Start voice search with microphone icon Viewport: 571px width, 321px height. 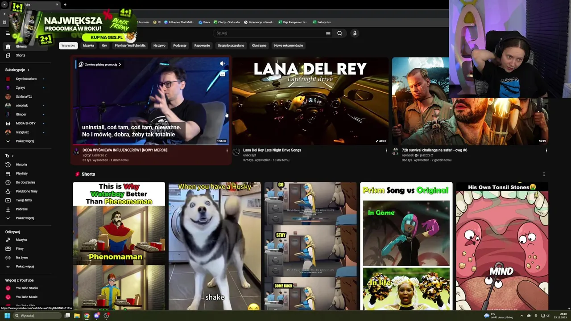click(x=355, y=33)
